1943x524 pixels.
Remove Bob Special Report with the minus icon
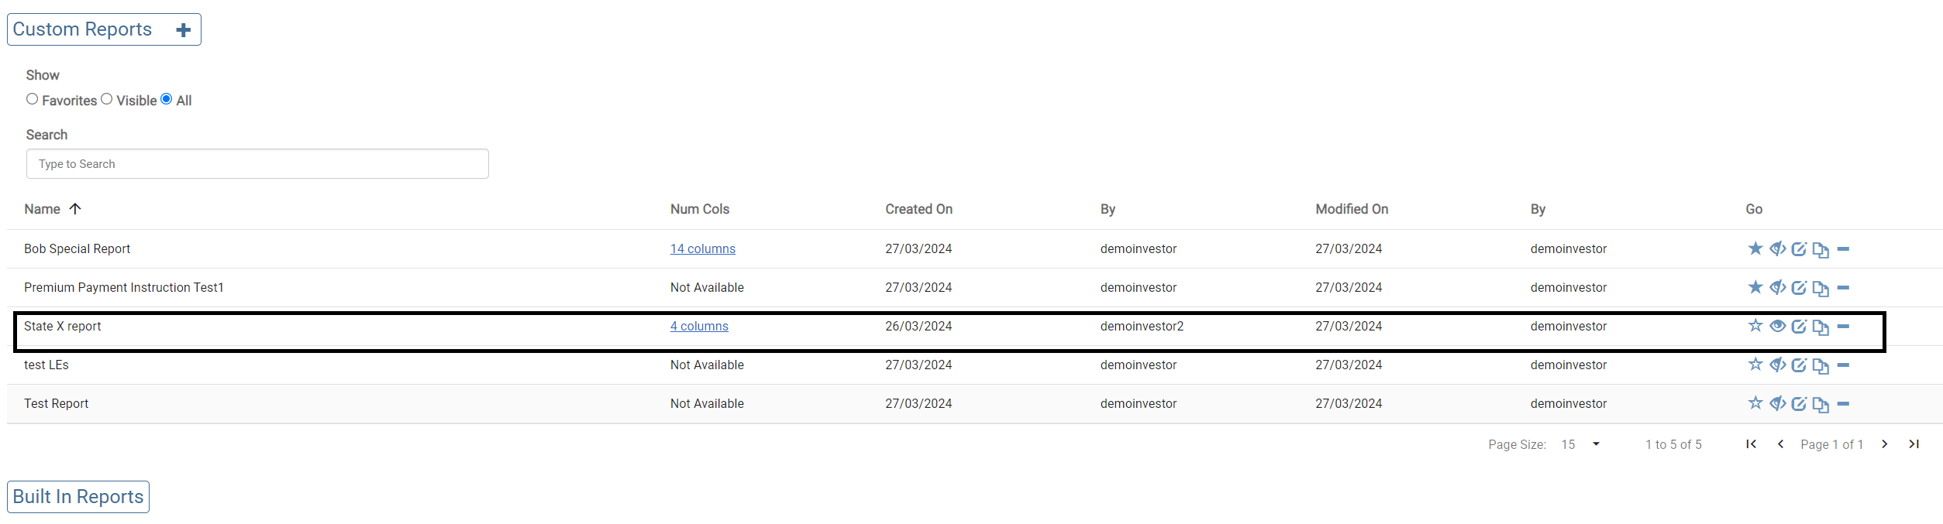tap(1843, 249)
